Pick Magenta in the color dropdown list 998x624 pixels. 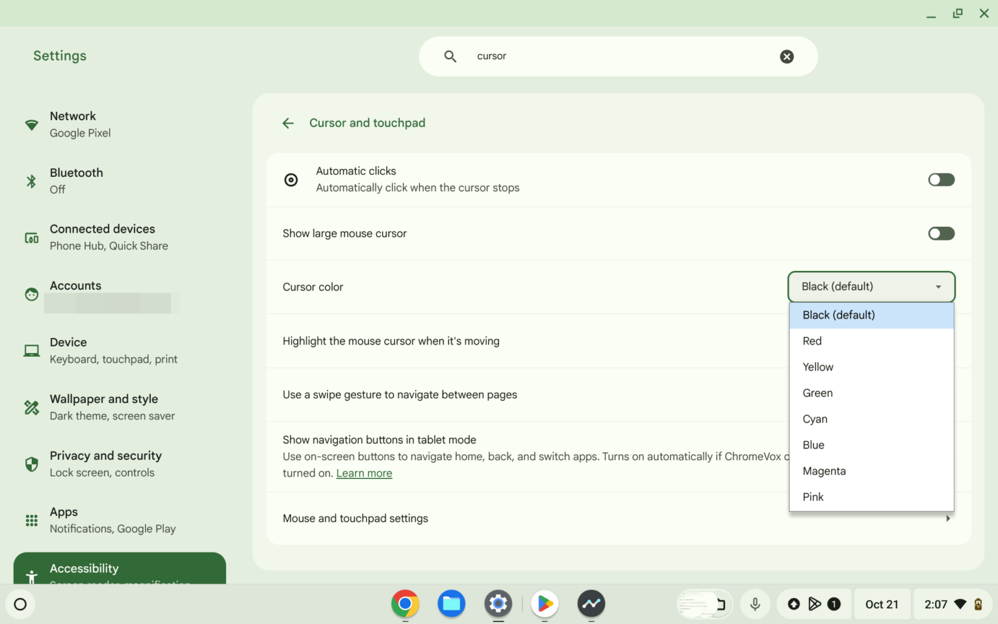coord(824,471)
